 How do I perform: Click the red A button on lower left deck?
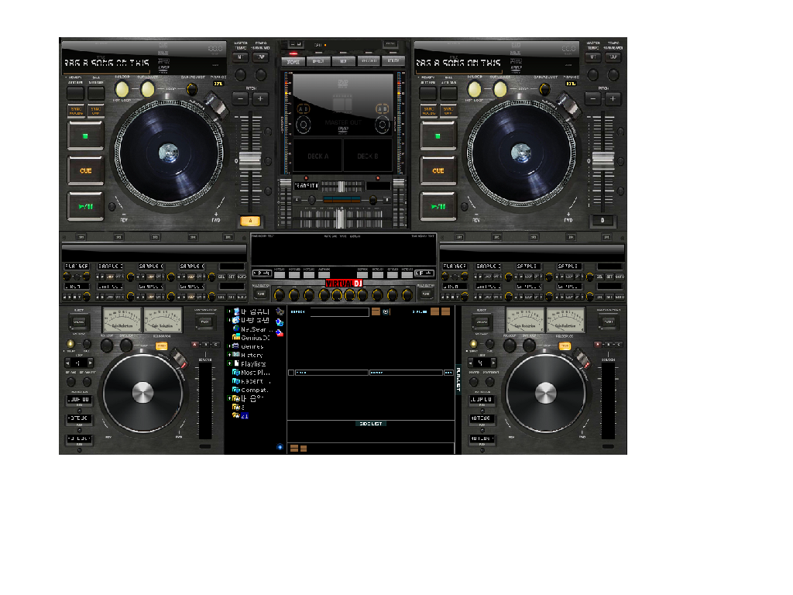[195, 344]
